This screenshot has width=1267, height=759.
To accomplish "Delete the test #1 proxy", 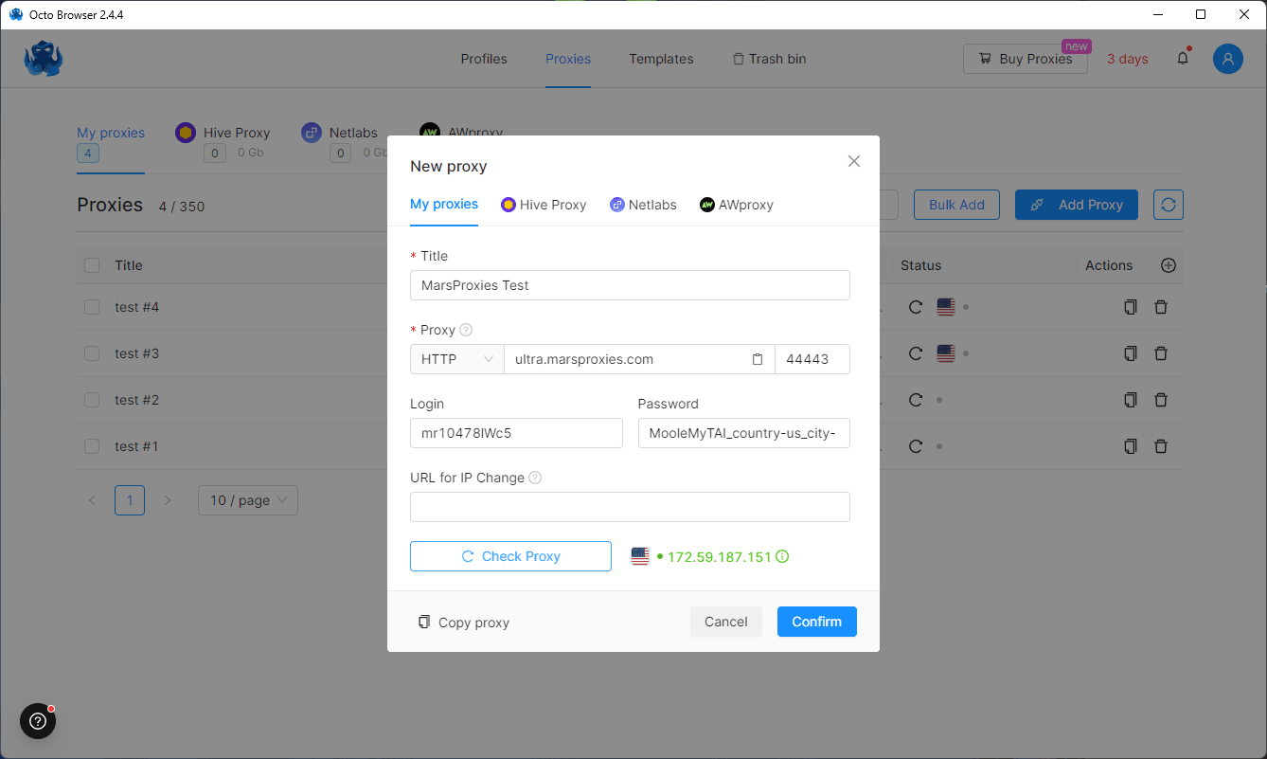I will click(1161, 446).
